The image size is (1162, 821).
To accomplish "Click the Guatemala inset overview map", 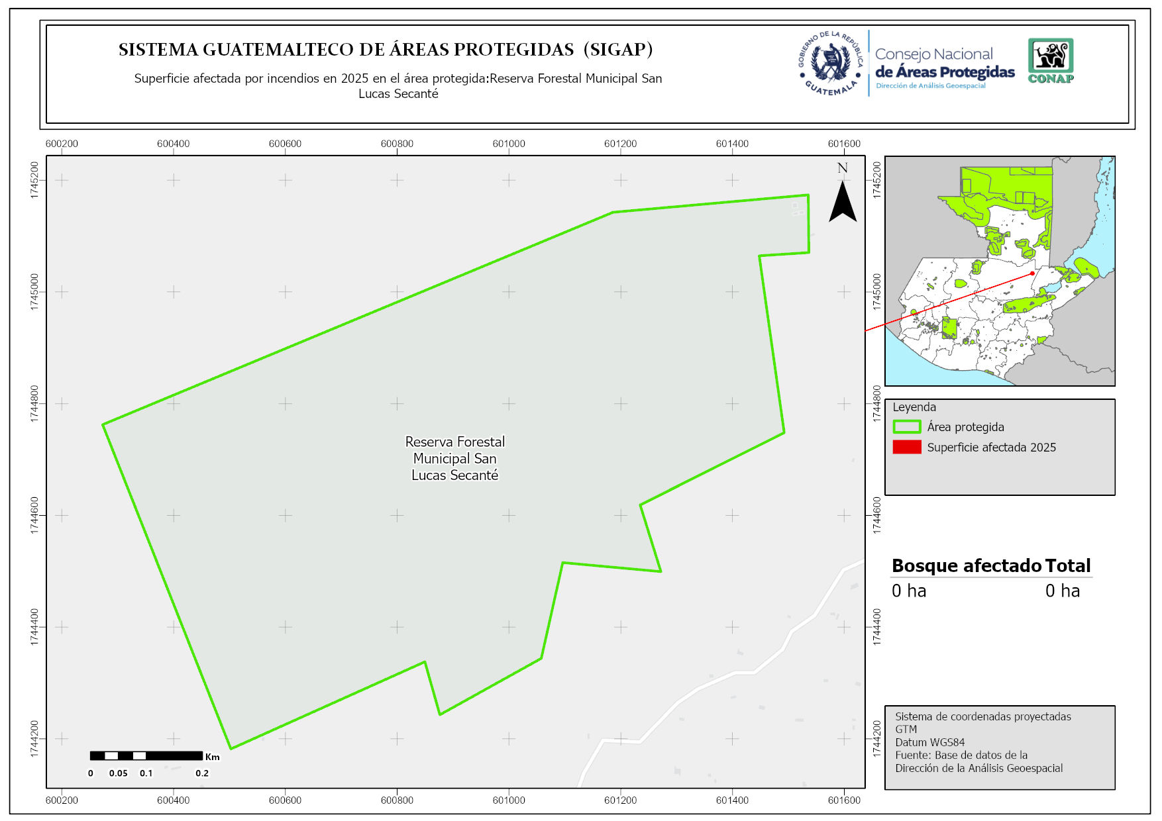I will click(999, 271).
